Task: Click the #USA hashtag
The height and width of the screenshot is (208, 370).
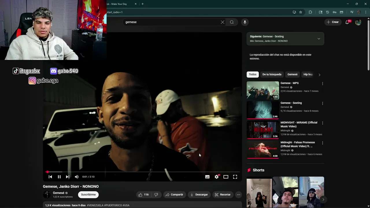Action: [x=126, y=205]
